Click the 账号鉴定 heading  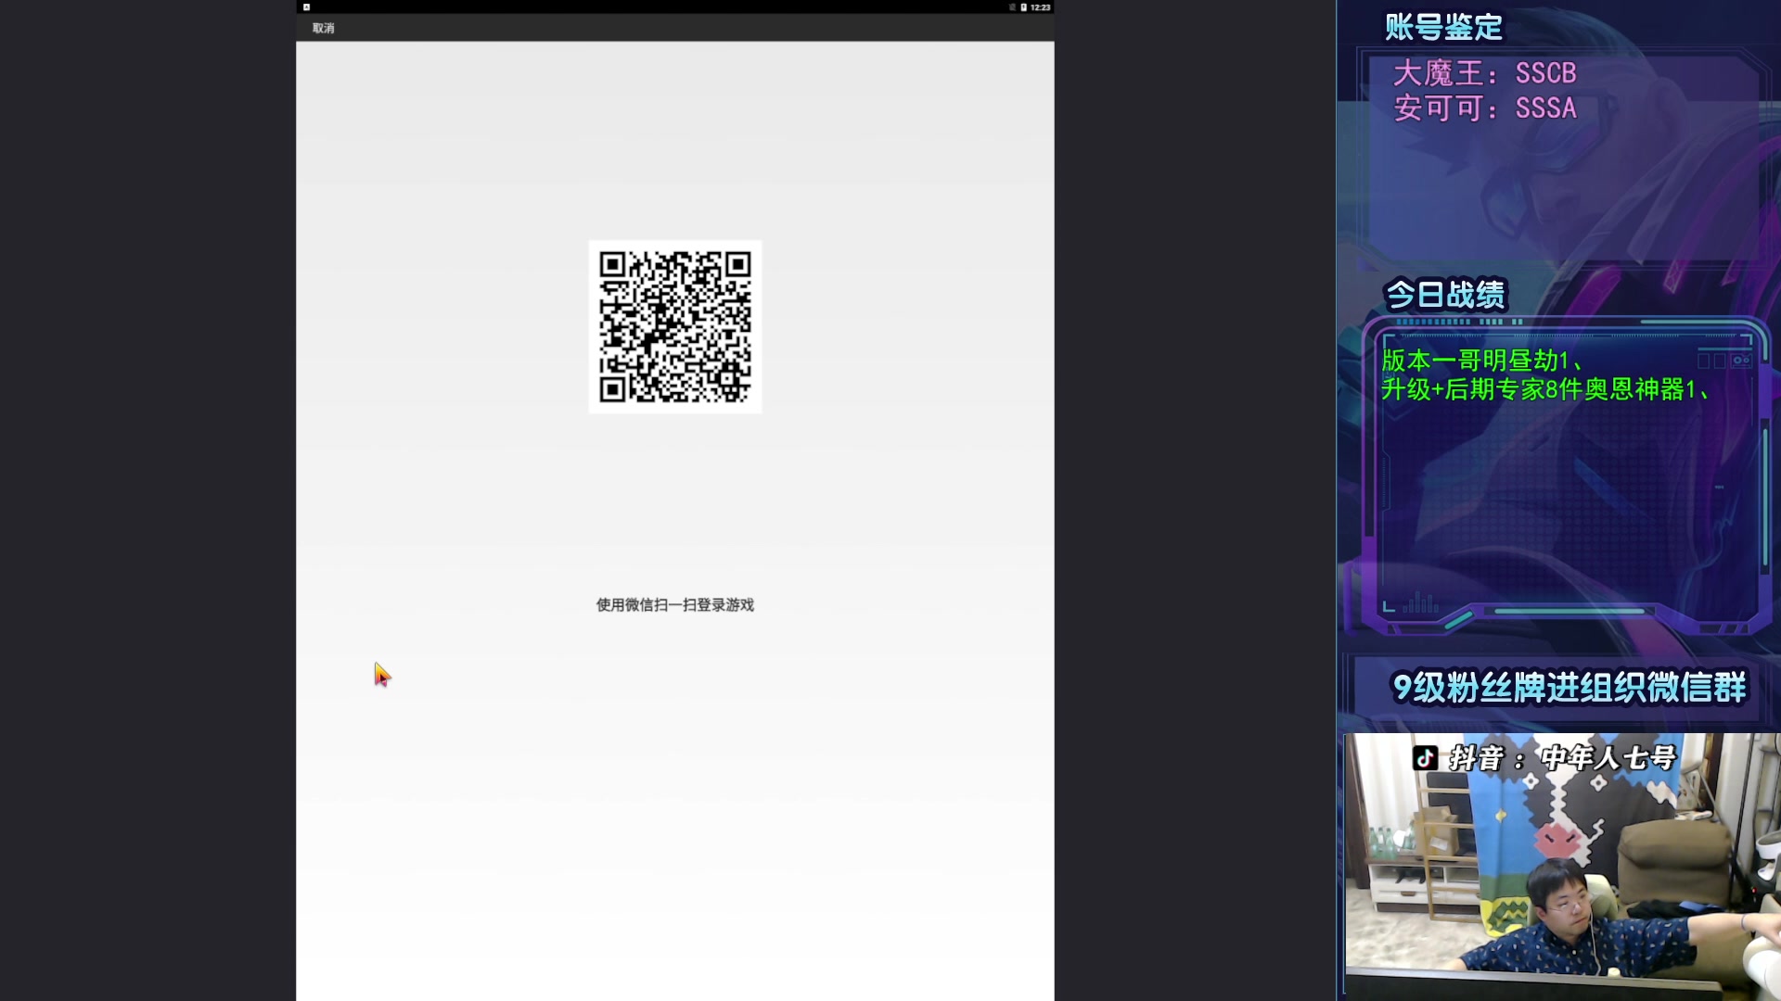tap(1443, 27)
